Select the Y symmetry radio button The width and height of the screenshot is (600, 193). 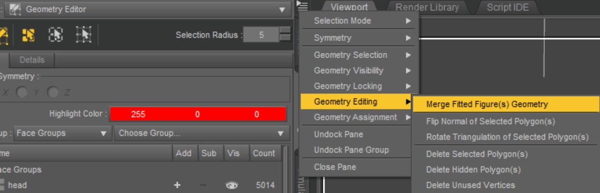(x=22, y=92)
